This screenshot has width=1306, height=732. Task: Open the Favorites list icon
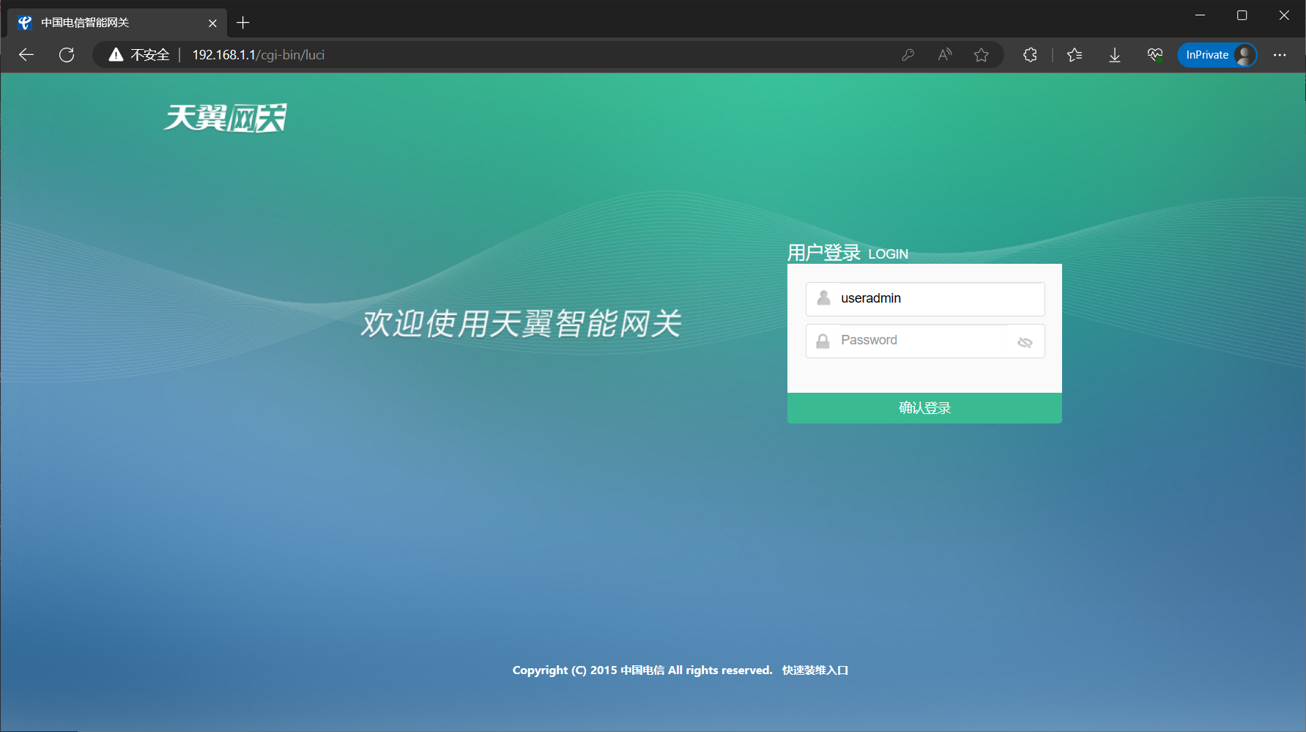click(1075, 55)
